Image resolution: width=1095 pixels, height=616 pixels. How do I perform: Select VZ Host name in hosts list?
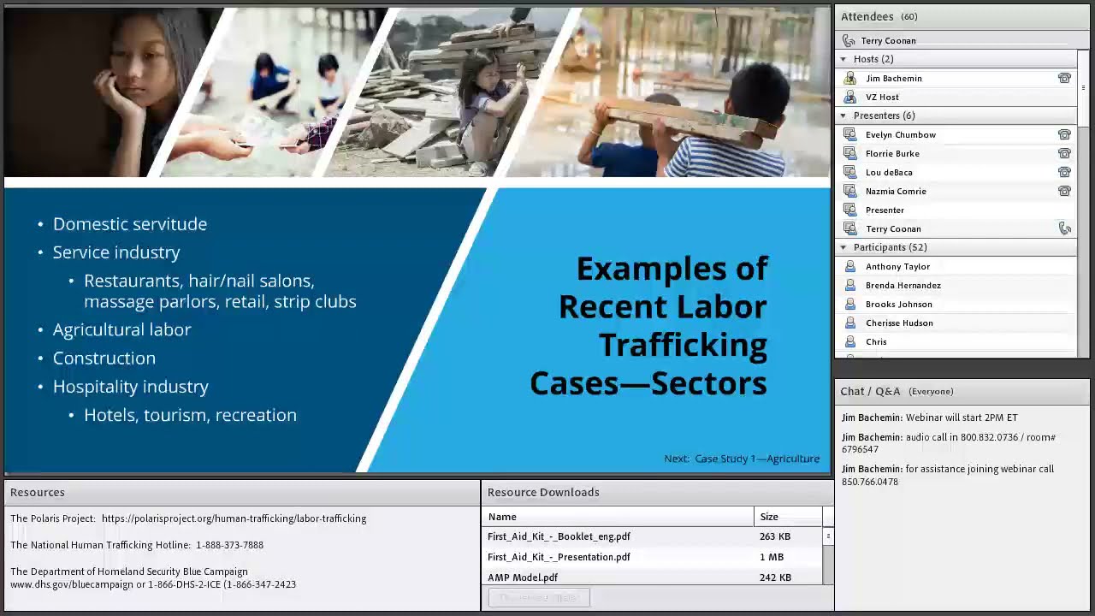[882, 97]
